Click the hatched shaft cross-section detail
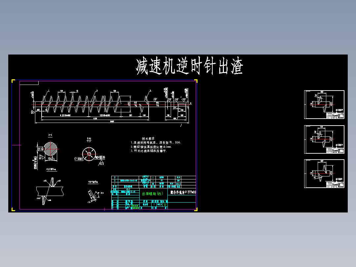 pyautogui.click(x=50, y=149)
